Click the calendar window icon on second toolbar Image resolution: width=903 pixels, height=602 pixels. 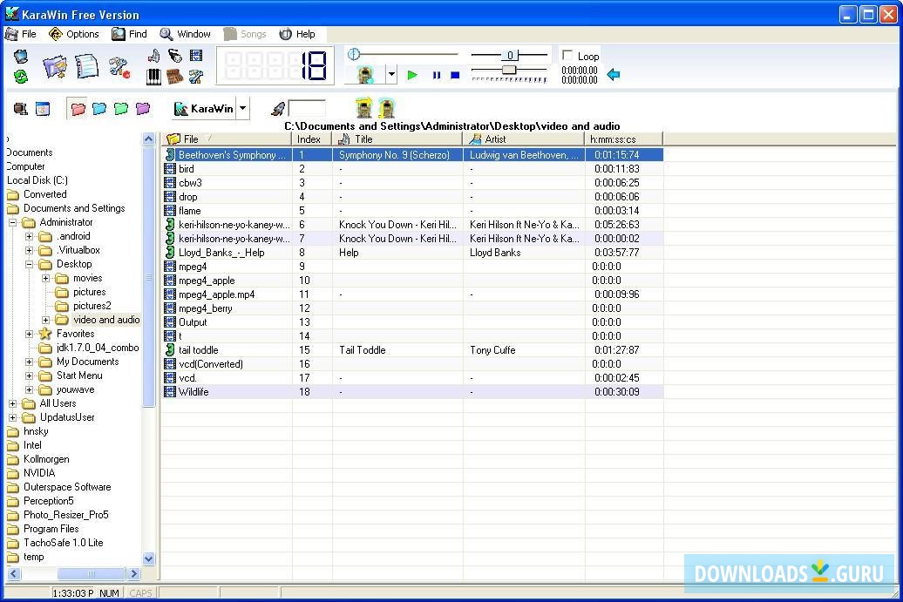[43, 109]
